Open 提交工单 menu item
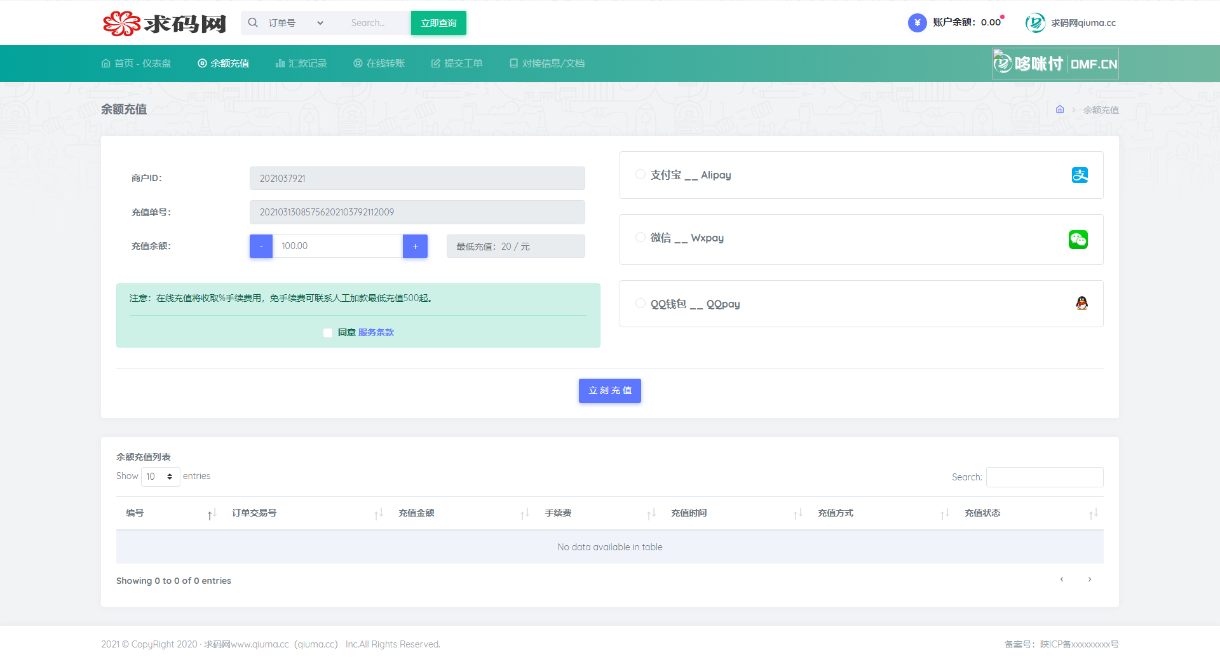Image resolution: width=1220 pixels, height=664 pixels. click(x=457, y=64)
